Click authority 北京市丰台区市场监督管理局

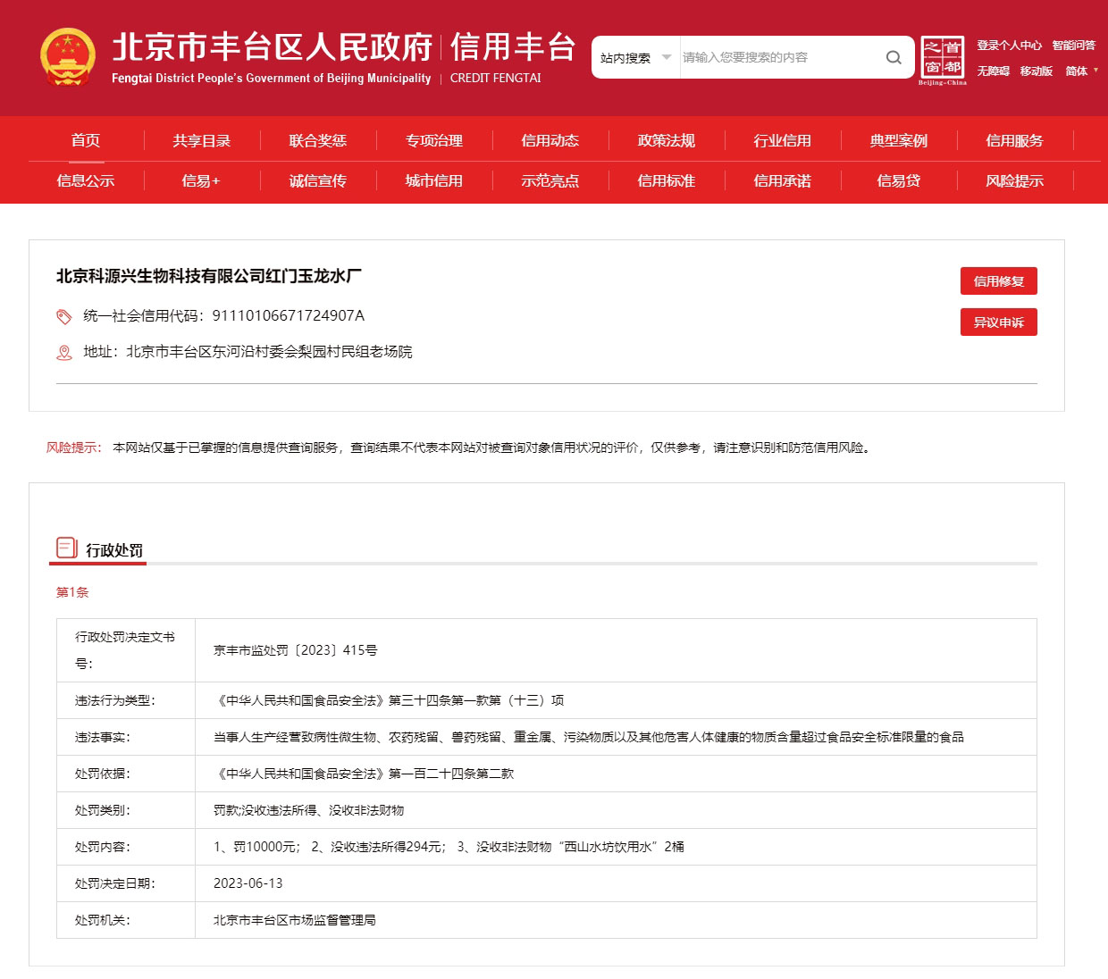(x=295, y=920)
